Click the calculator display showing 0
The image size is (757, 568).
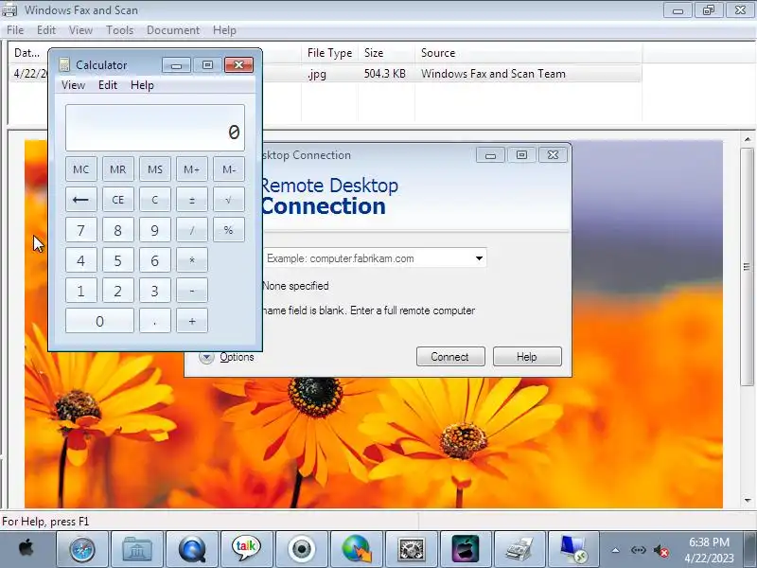155,128
